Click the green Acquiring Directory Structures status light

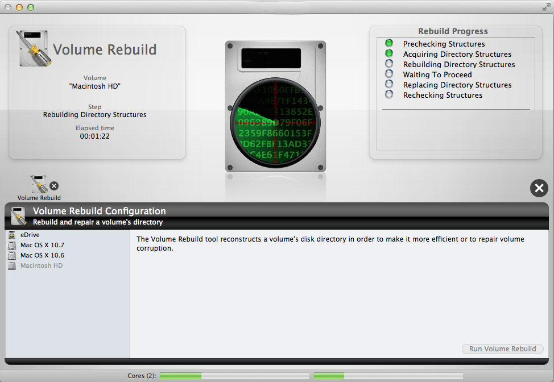tap(389, 53)
